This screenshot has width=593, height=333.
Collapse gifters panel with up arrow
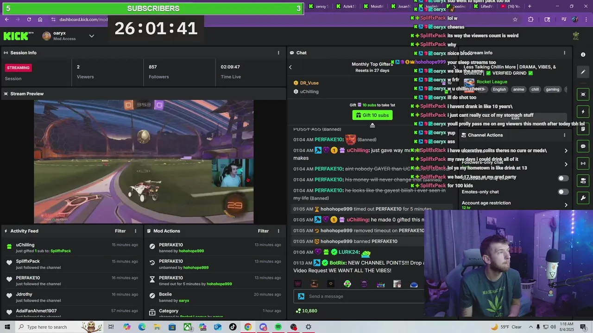[x=372, y=125]
